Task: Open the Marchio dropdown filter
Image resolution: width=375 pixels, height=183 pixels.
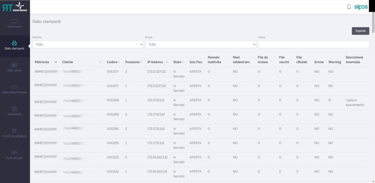Action: coord(88,44)
